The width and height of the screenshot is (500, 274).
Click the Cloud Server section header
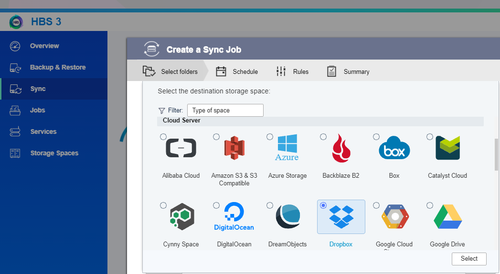[x=320, y=121]
